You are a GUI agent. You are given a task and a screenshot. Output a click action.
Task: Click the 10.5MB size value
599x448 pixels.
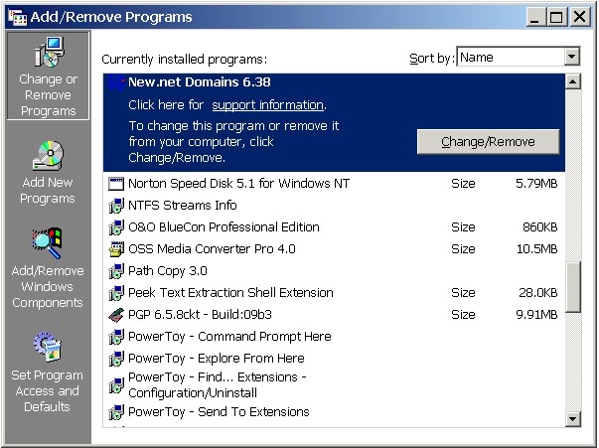point(536,249)
